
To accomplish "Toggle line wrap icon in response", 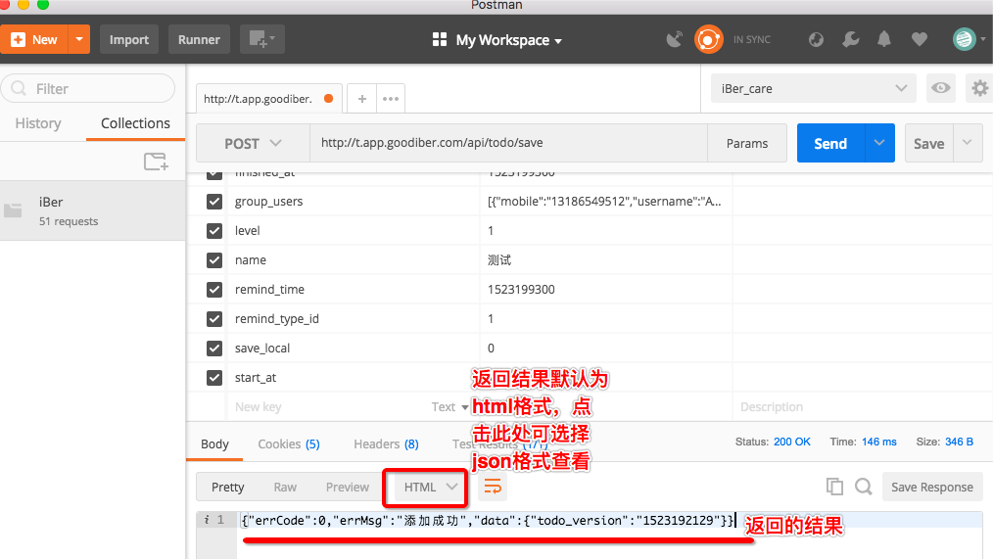I will [493, 487].
